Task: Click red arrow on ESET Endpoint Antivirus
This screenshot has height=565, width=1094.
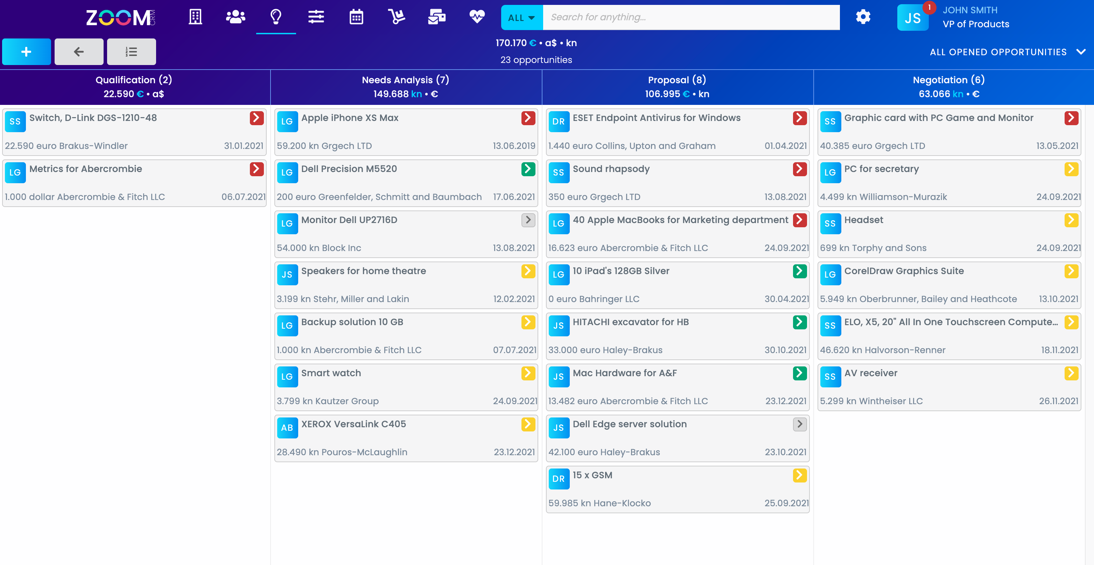Action: point(800,118)
